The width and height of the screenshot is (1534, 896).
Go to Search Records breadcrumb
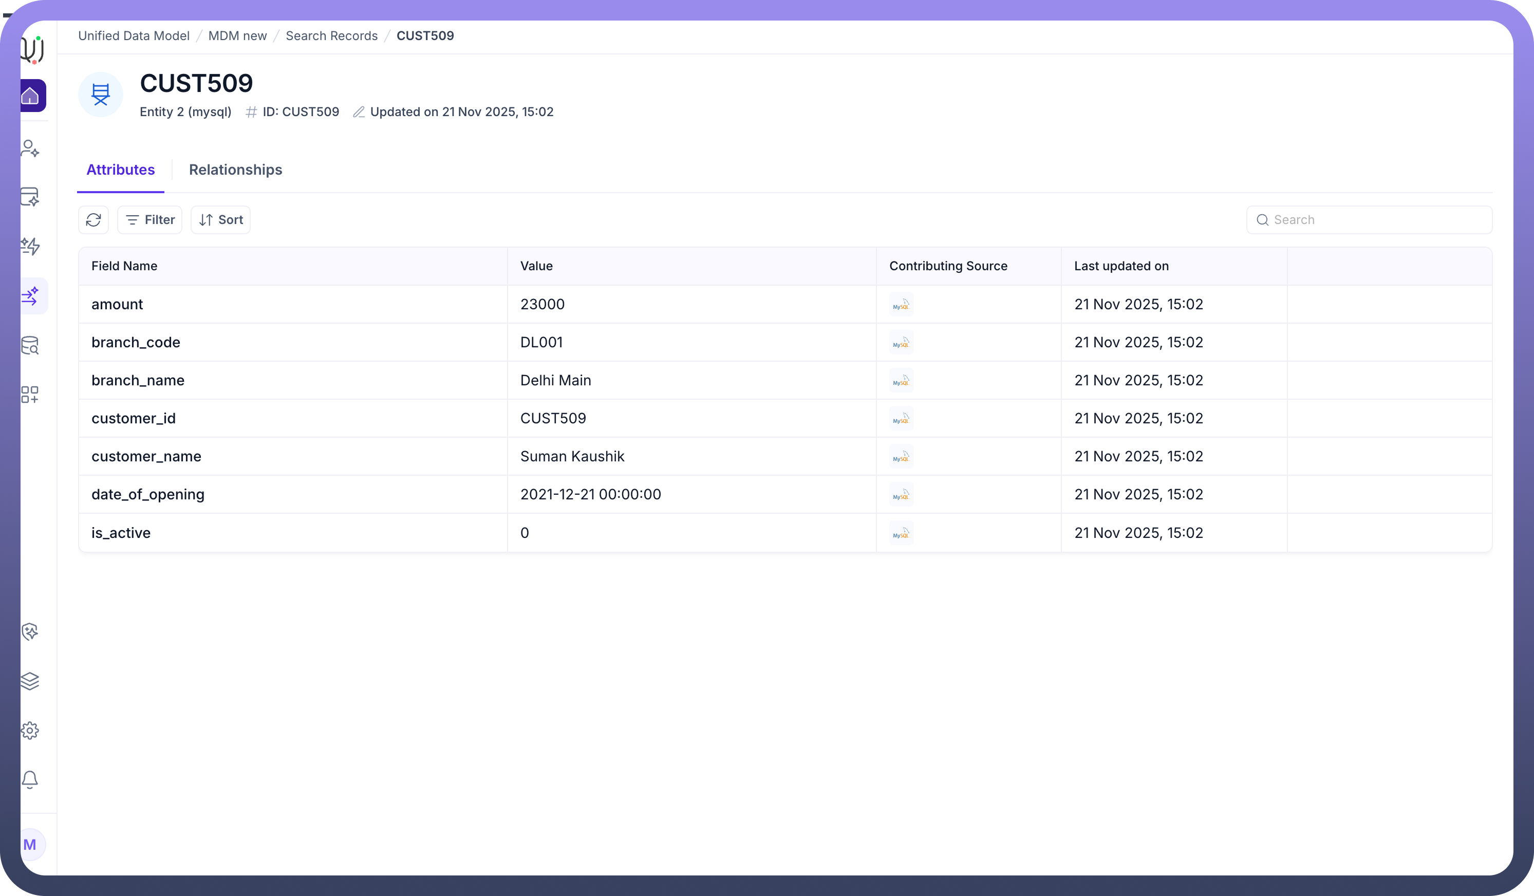click(331, 36)
